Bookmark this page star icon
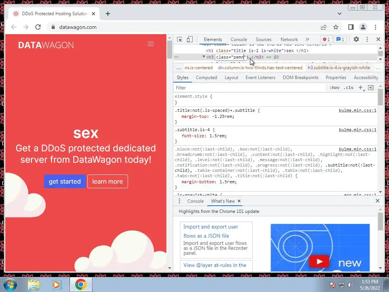 pyautogui.click(x=336, y=27)
